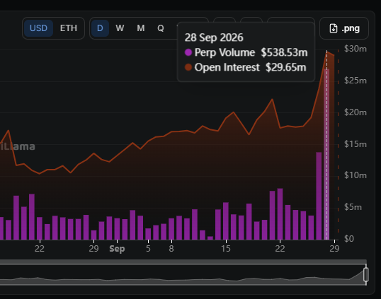Select the monthly M interval
381x299 pixels.
pyautogui.click(x=141, y=28)
